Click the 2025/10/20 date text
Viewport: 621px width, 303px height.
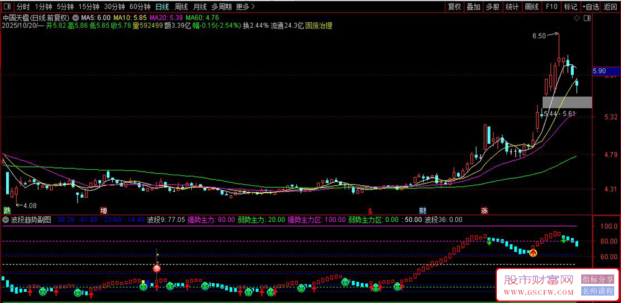[x=19, y=25]
